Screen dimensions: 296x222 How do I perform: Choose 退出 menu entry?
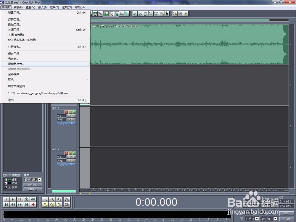[x=45, y=100]
